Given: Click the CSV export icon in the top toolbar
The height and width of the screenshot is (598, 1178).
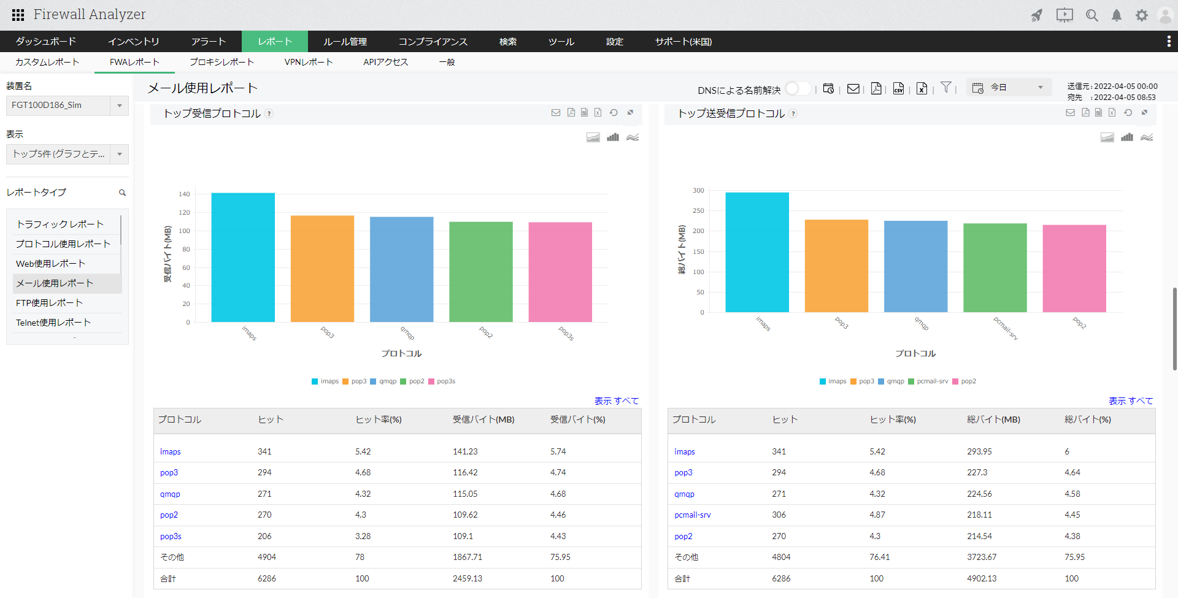Looking at the screenshot, I should tap(898, 89).
